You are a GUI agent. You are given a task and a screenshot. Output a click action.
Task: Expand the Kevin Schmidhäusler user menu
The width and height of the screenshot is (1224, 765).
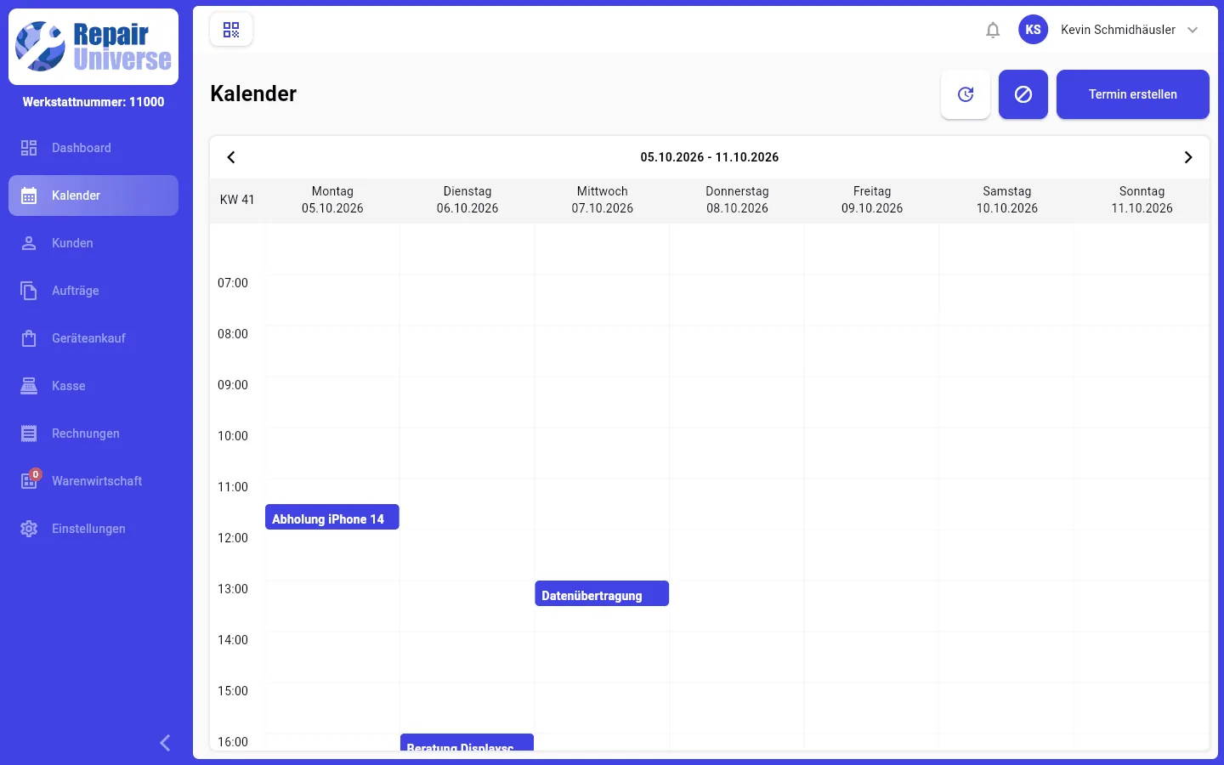[1193, 30]
